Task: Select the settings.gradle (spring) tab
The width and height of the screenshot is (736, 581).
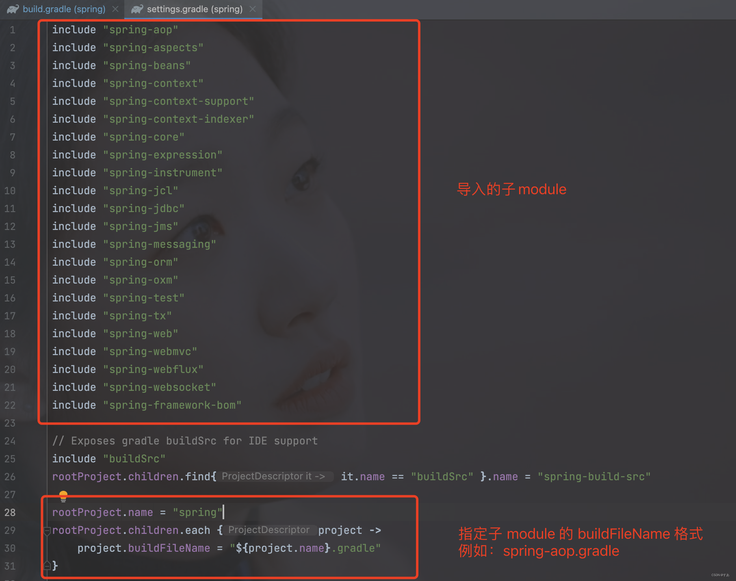Action: (191, 9)
